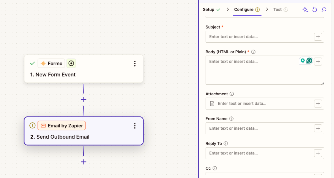Add a step between Formo and Email steps
The width and height of the screenshot is (334, 178).
84,100
